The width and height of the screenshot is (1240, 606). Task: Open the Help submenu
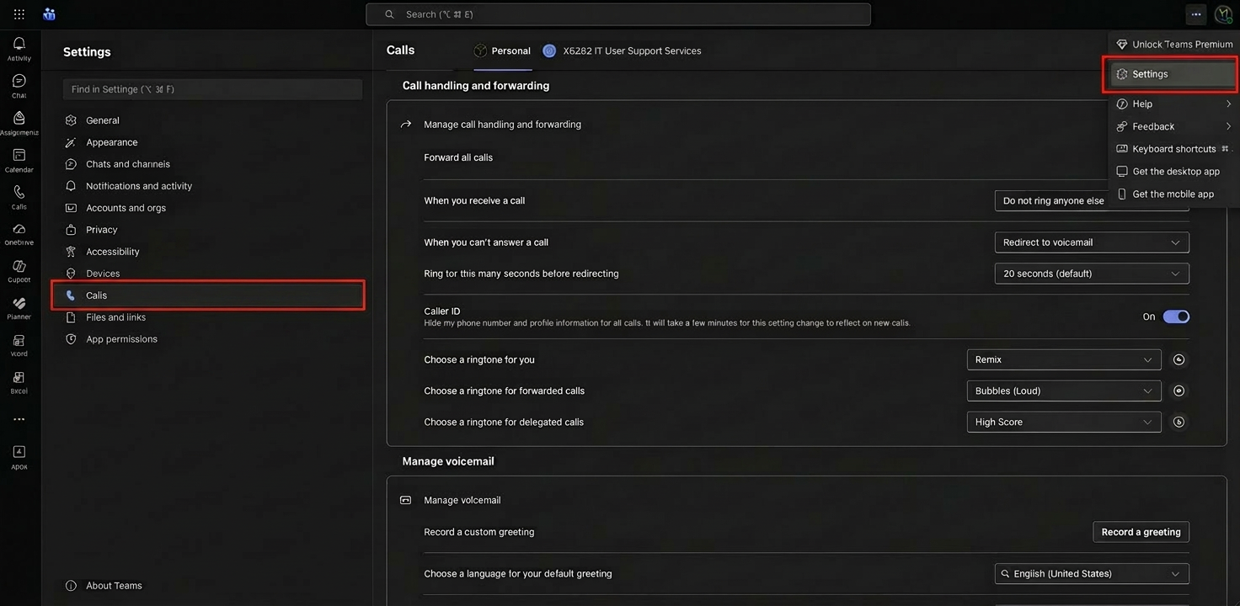click(x=1173, y=104)
